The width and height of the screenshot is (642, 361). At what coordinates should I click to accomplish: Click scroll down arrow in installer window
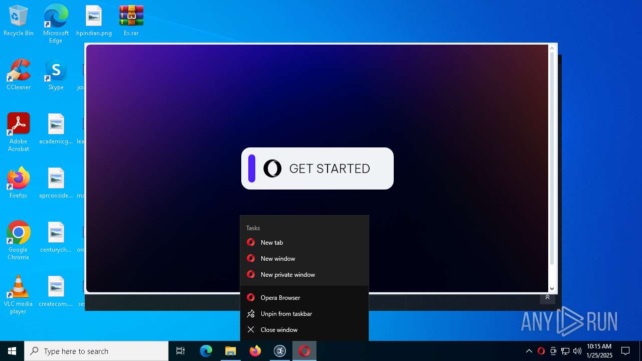click(x=552, y=288)
